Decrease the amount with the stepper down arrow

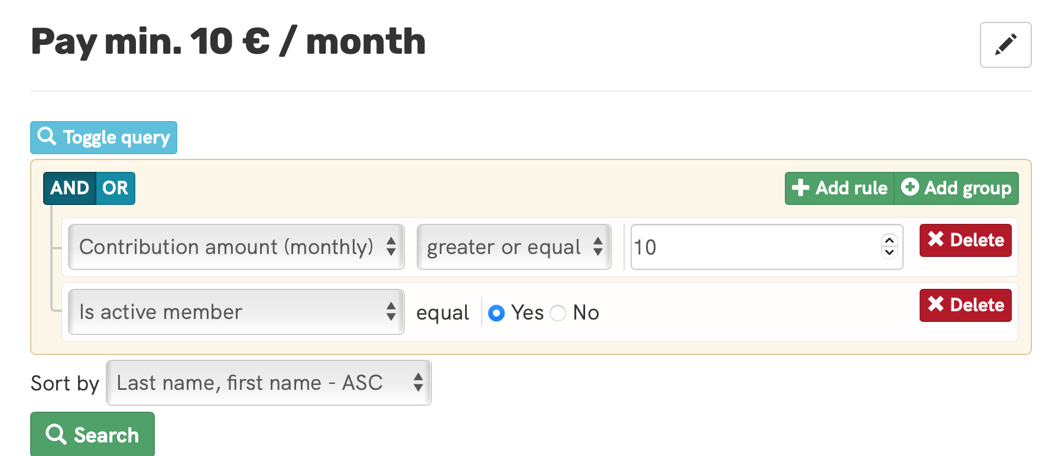pos(889,253)
